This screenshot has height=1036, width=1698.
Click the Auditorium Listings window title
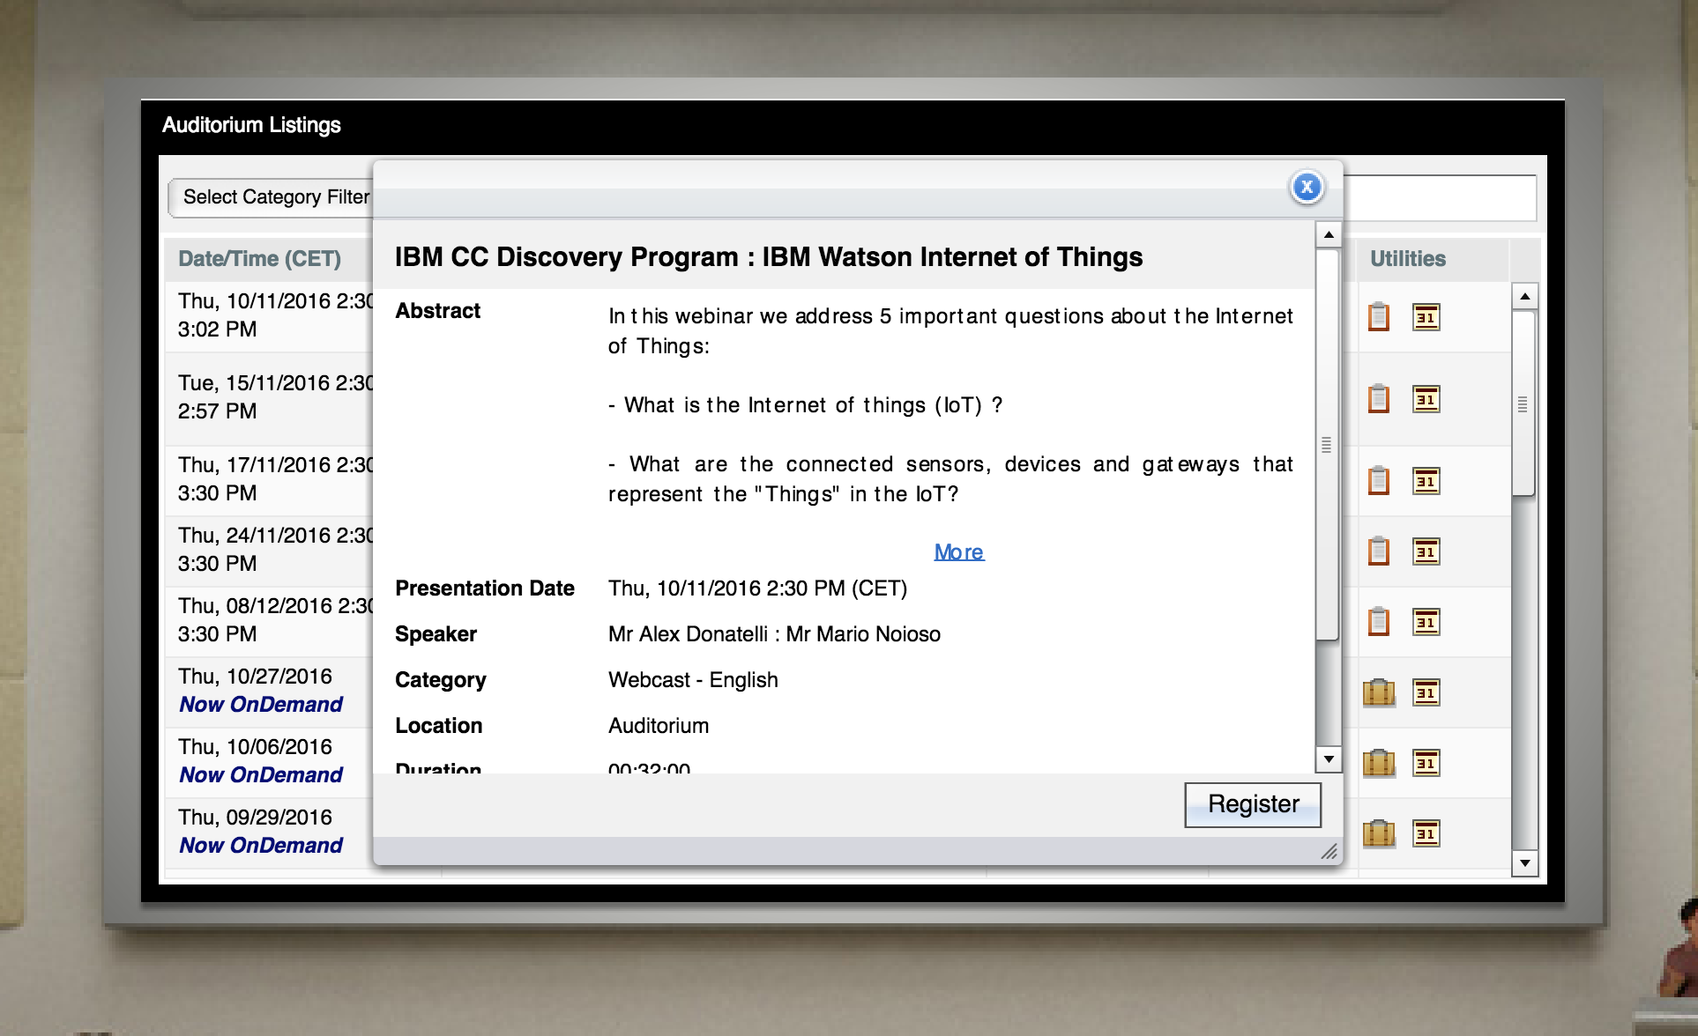[251, 125]
